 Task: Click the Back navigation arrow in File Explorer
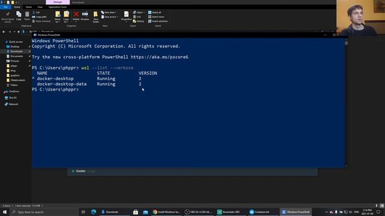(x=4, y=32)
